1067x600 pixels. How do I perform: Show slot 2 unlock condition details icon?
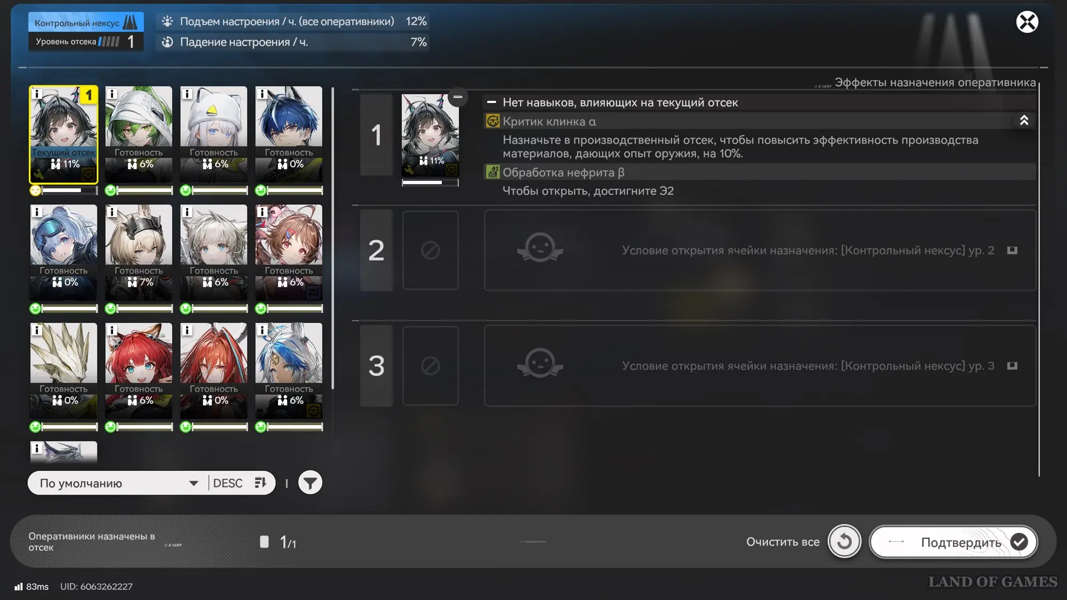tap(1012, 250)
